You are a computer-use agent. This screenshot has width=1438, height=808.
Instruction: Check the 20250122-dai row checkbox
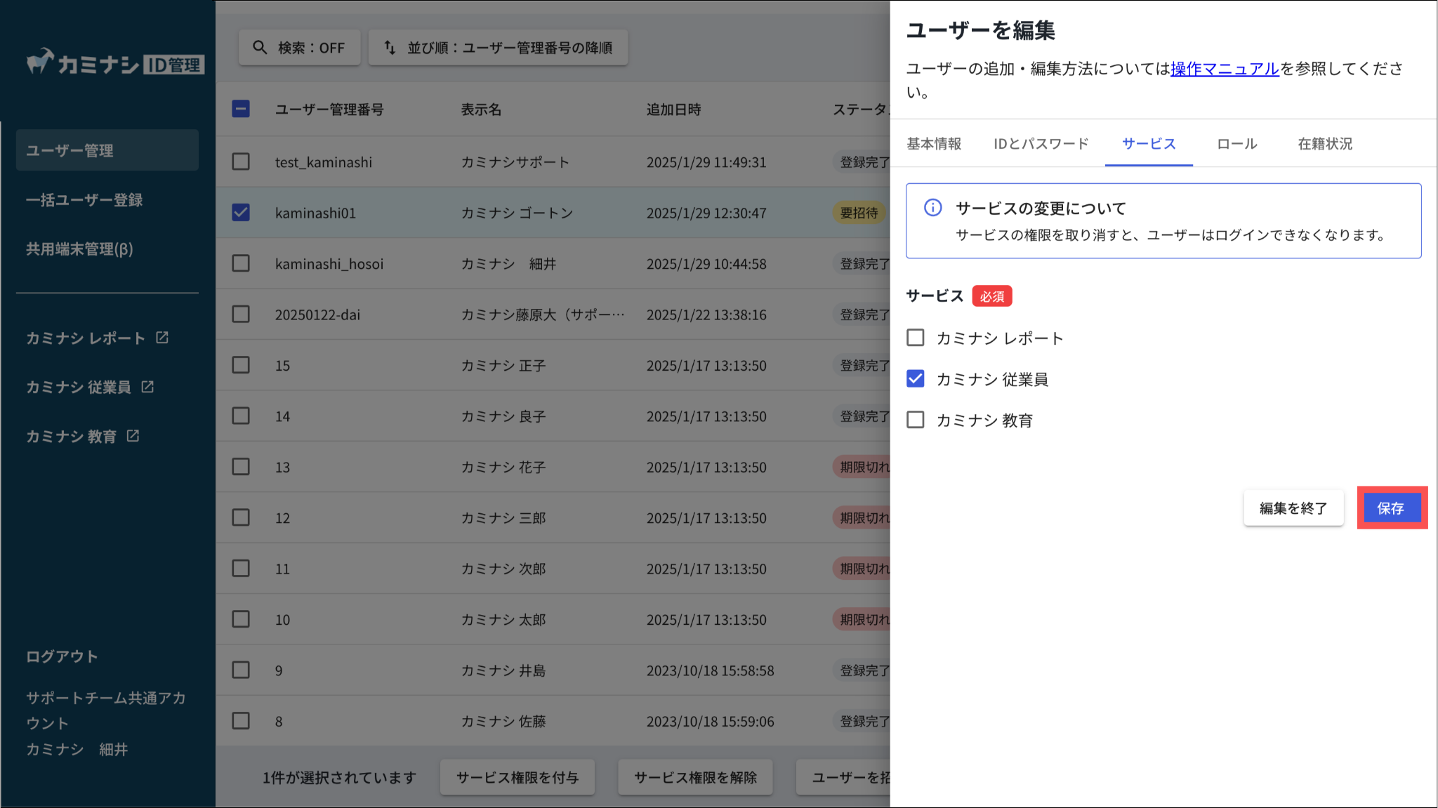pyautogui.click(x=241, y=314)
